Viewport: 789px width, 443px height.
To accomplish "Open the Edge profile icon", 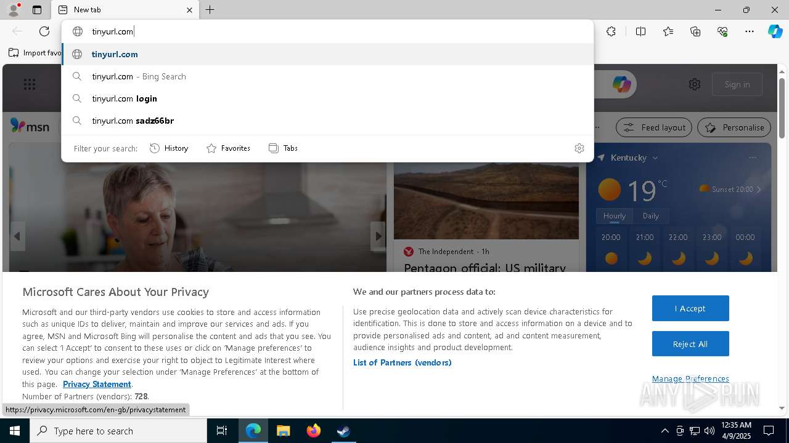I will (13, 10).
